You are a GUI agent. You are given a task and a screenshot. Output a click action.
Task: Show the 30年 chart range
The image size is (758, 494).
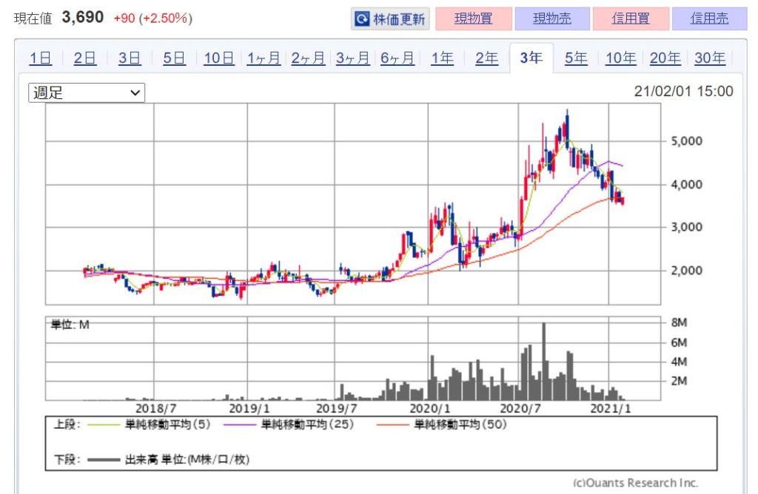709,58
